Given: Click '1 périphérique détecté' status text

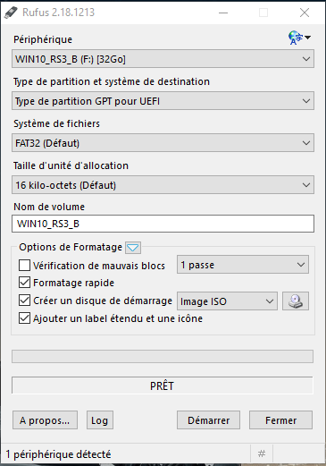Looking at the screenshot, I should 58,454.
